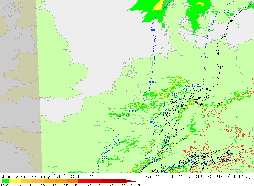Click the 'ICON-D2' model name label
Screen dimensions: 254x186
click(81, 176)
